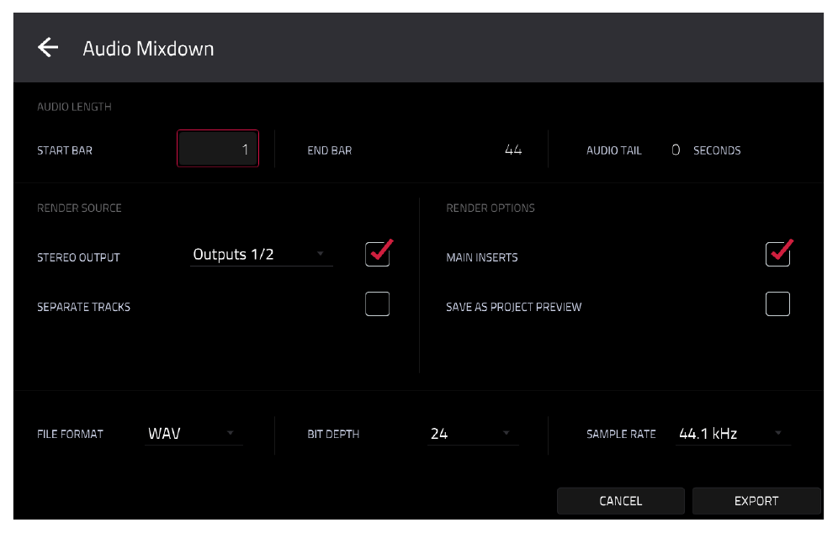Click the Export button

(x=756, y=501)
